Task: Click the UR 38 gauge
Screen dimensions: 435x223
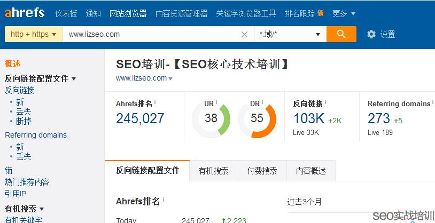Action: 211,118
